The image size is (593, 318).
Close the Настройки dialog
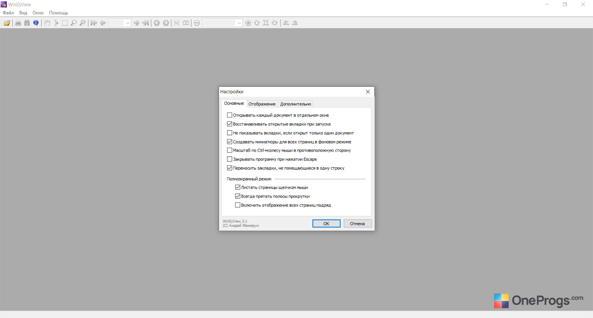click(368, 92)
